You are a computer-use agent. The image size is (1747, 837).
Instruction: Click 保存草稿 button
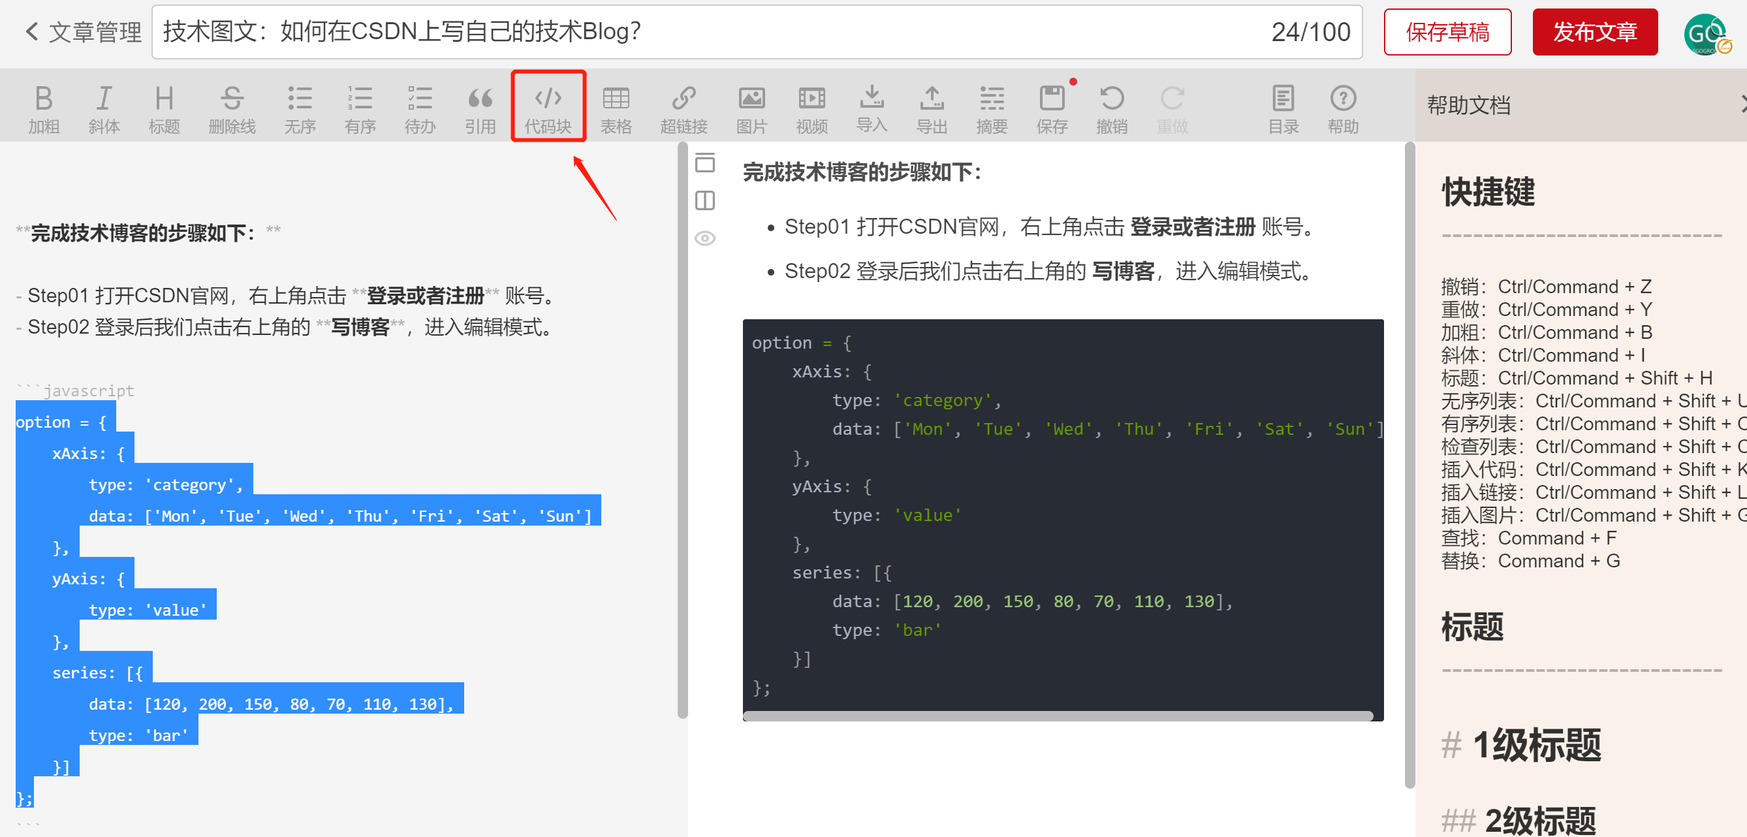tap(1447, 32)
